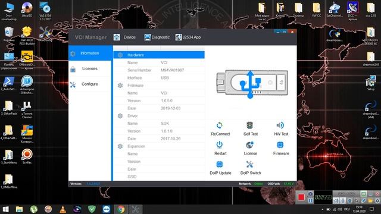Open VW-MCD PDX-Builder desktop shortcut

[x=27, y=36]
